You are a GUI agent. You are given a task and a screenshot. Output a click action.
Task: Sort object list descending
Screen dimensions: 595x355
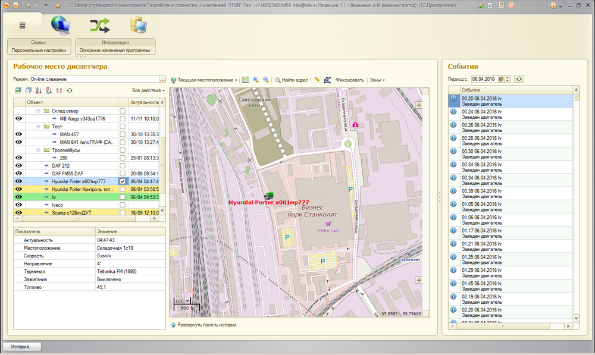[49, 90]
